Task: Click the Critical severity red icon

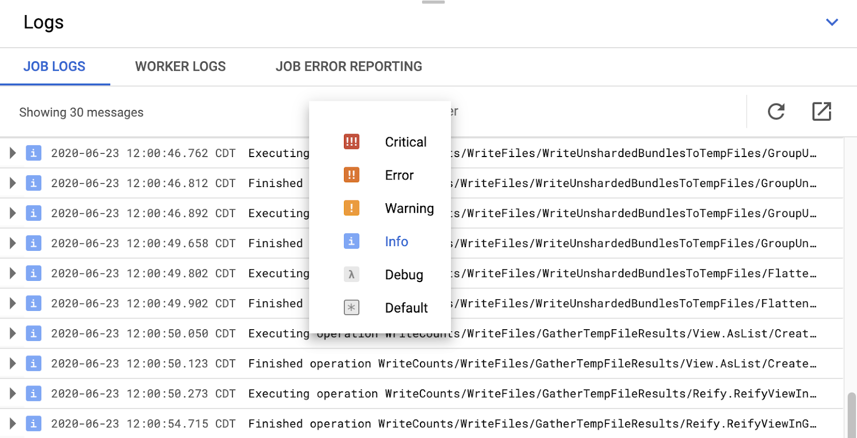Action: pos(351,142)
